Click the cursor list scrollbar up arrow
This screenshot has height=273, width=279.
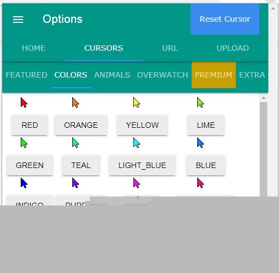(263, 98)
